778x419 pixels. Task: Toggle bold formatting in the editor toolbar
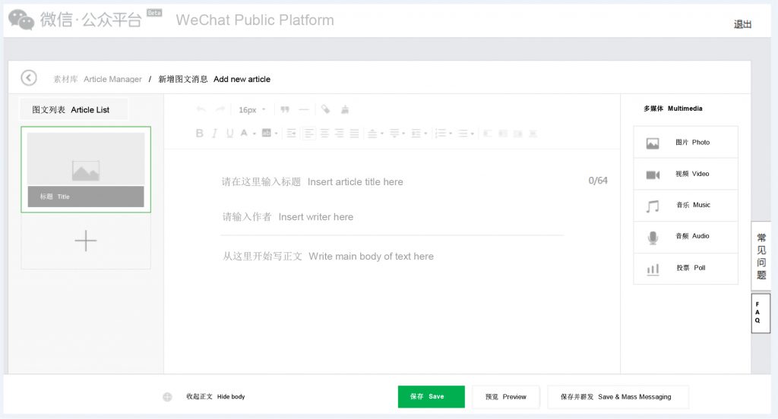pos(200,134)
